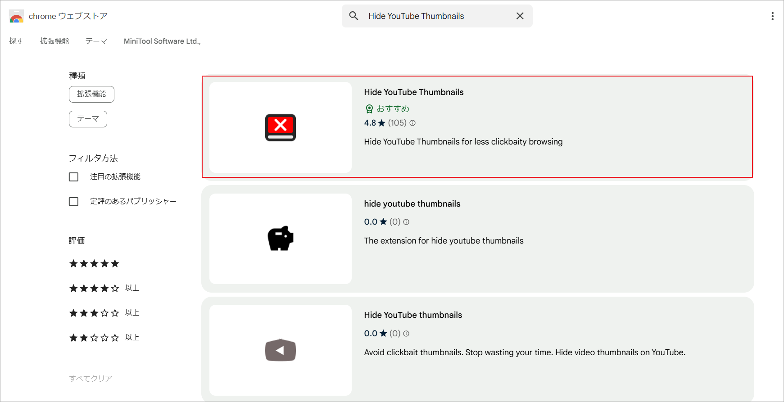Click info icon next to (105) rating
This screenshot has width=784, height=402.
coord(412,123)
